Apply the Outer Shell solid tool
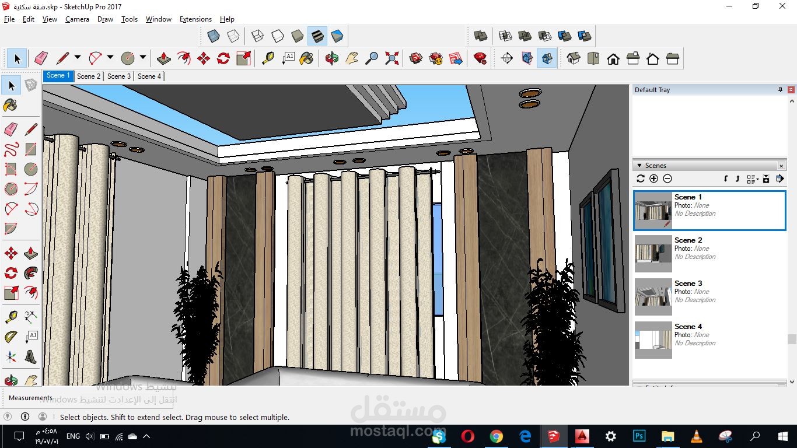Image resolution: width=797 pixels, height=448 pixels. tap(481, 36)
